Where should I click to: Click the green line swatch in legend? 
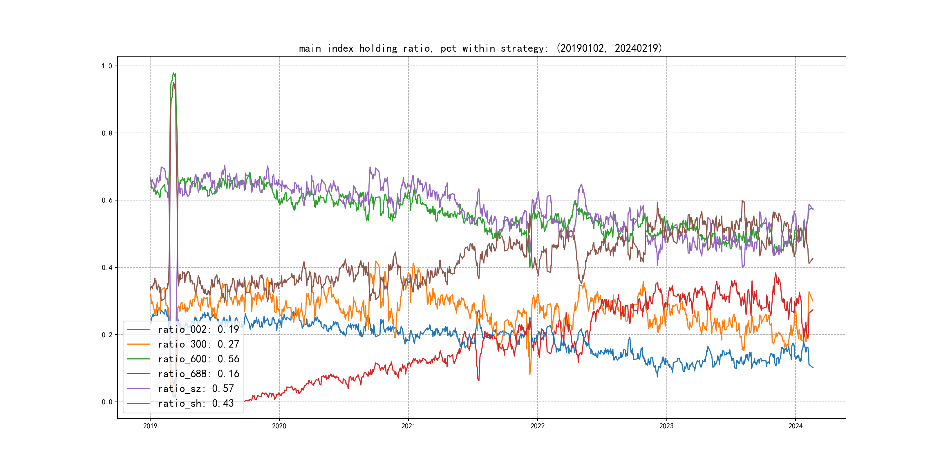pos(138,359)
